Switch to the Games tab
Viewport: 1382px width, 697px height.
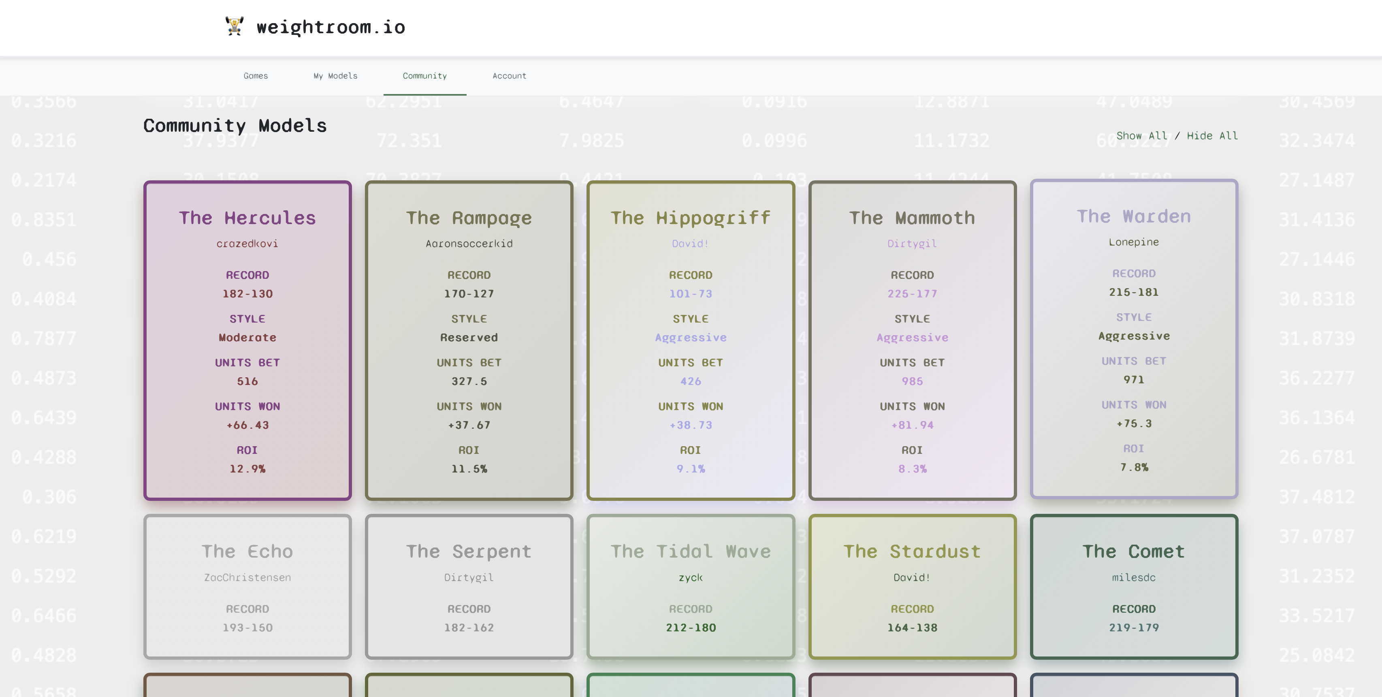[256, 76]
